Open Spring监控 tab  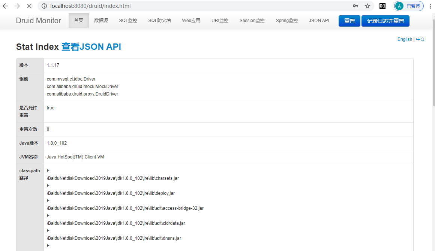coord(286,21)
